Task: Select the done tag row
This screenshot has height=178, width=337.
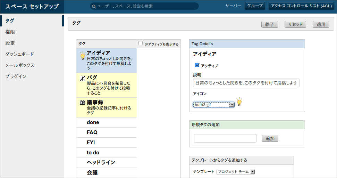Action: [x=107, y=122]
